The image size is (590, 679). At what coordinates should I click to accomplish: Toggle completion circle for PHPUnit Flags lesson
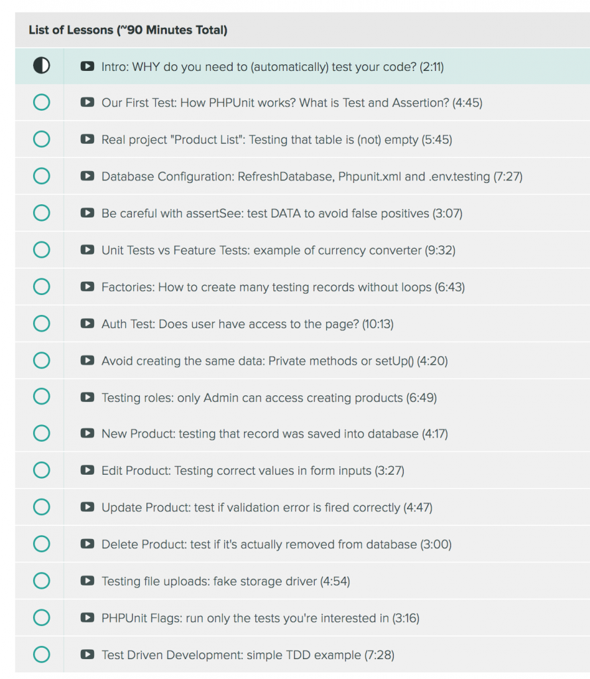coord(41,618)
